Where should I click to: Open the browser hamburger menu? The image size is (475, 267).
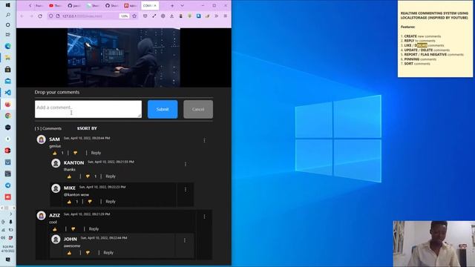[225, 16]
